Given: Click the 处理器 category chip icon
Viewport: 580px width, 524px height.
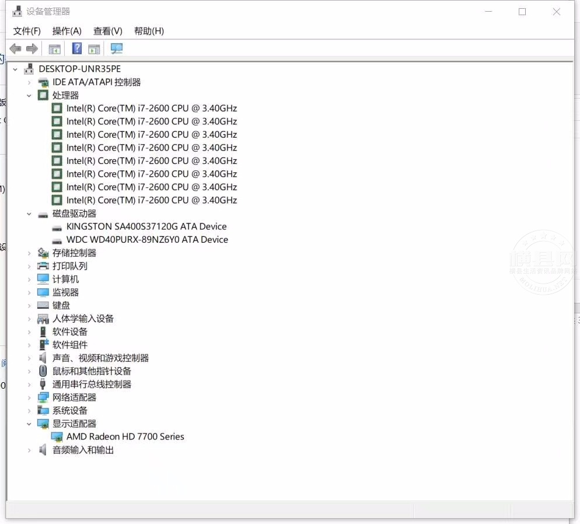Looking at the screenshot, I should point(43,96).
